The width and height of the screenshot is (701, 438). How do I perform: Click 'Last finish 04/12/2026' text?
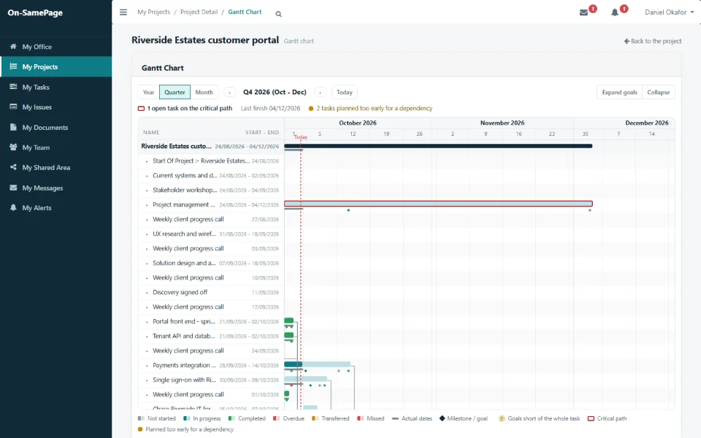click(x=270, y=108)
